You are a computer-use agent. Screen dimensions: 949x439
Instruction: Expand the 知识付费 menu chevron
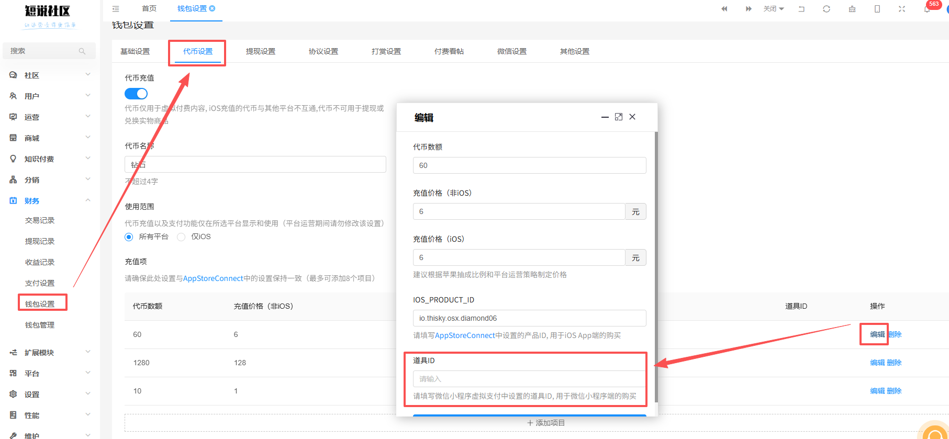coord(88,159)
